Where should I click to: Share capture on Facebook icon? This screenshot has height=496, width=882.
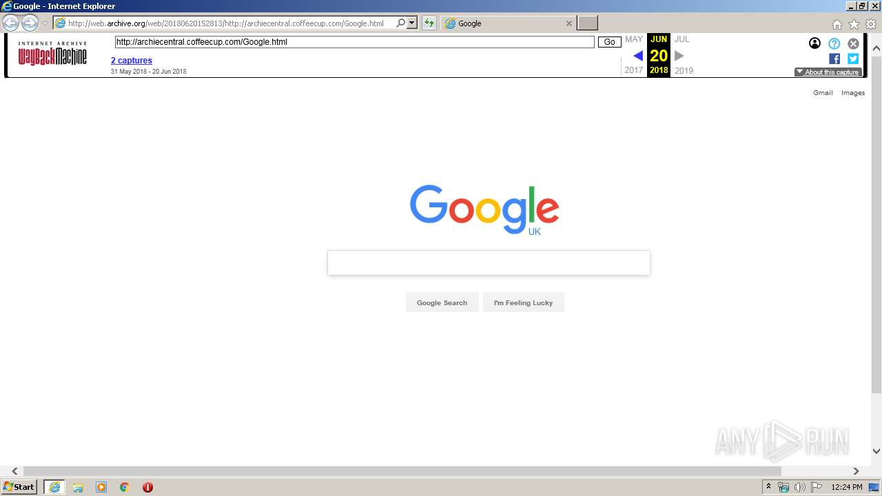(x=834, y=59)
